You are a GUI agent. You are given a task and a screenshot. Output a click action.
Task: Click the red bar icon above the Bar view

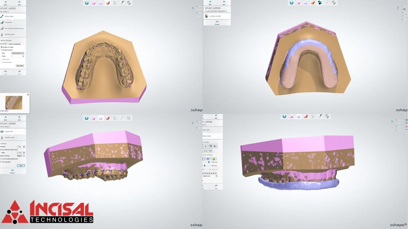108,3
